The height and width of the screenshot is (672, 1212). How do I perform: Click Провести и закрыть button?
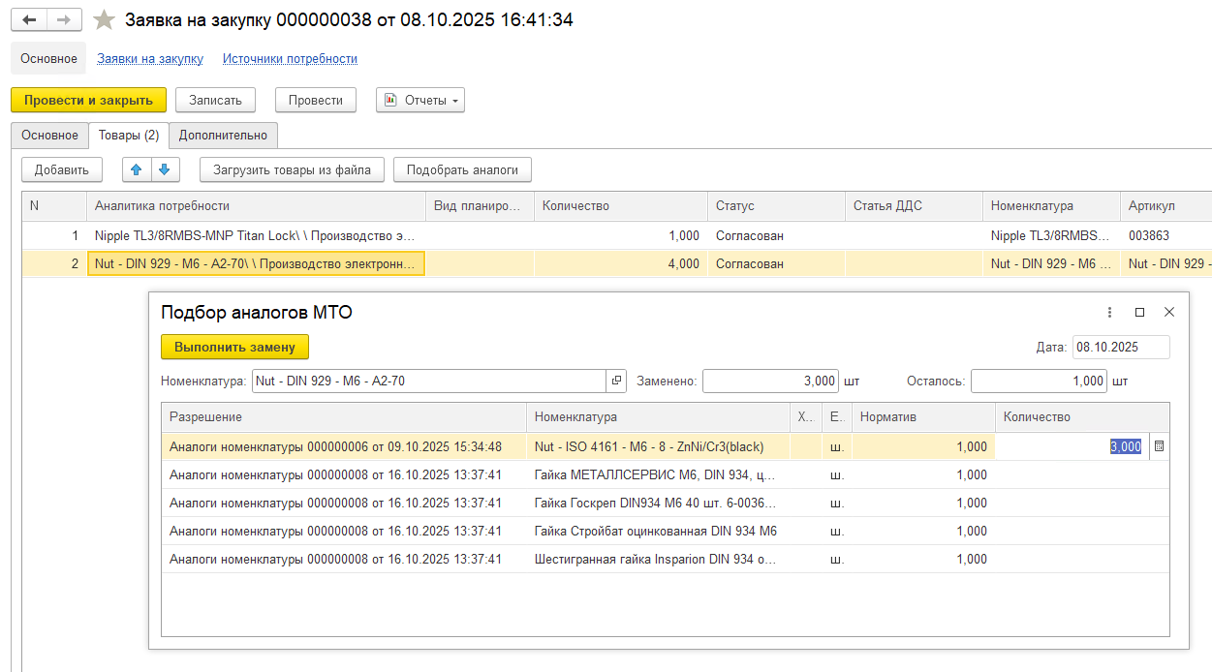[x=88, y=100]
